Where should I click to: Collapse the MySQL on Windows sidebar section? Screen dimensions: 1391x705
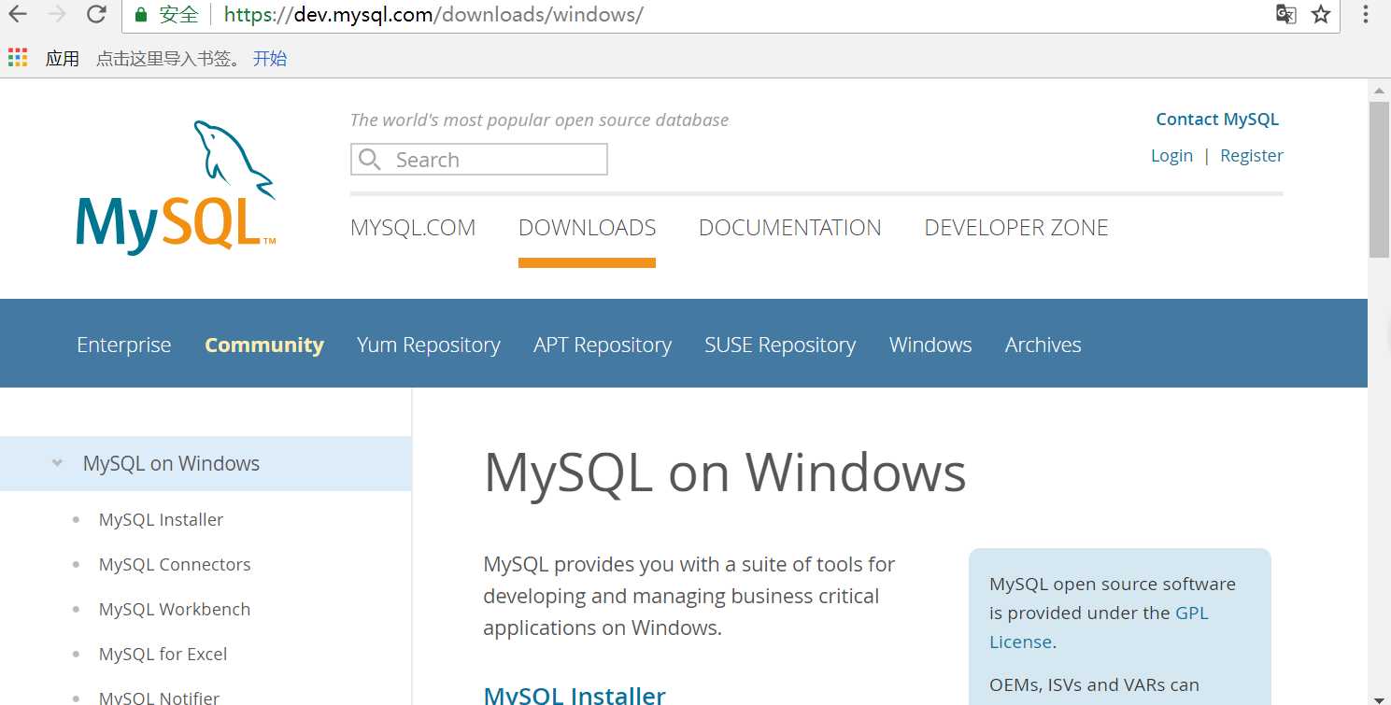click(x=57, y=463)
